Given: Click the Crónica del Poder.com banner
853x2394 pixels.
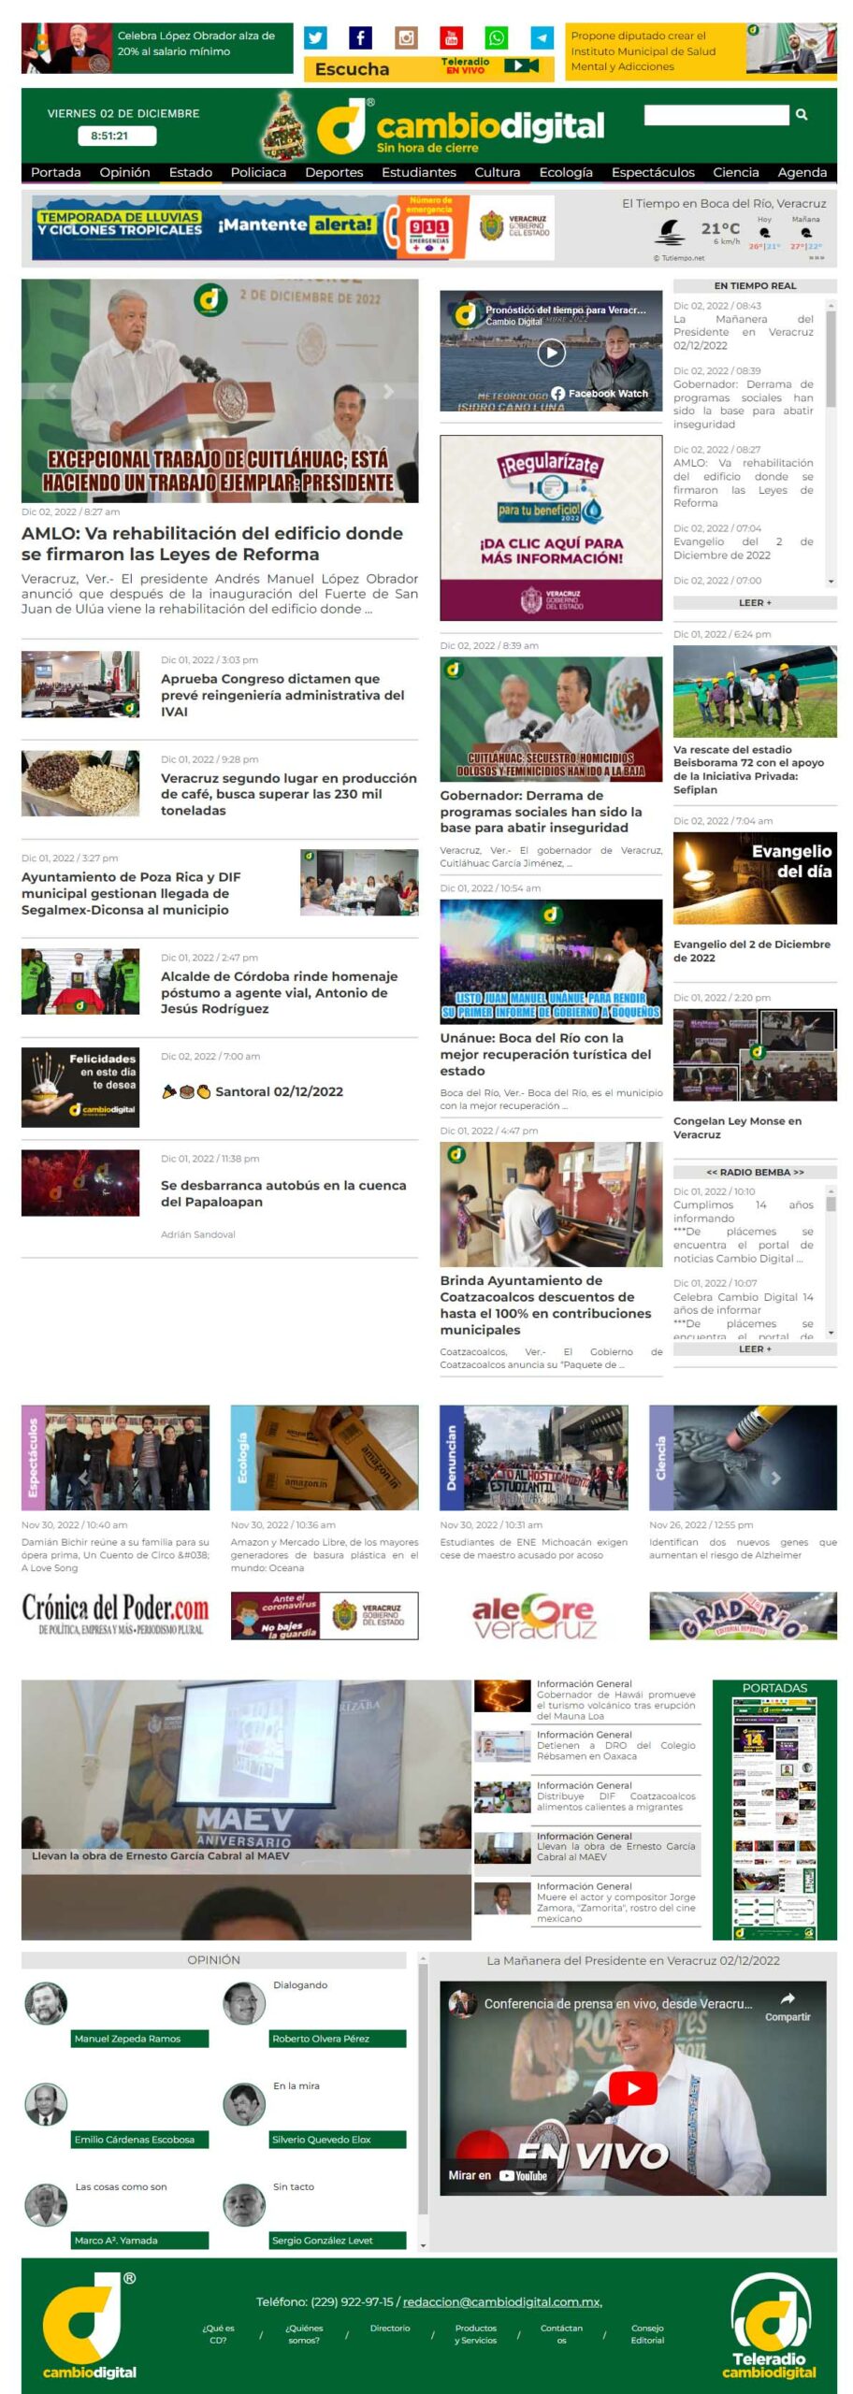Looking at the screenshot, I should [x=115, y=1615].
